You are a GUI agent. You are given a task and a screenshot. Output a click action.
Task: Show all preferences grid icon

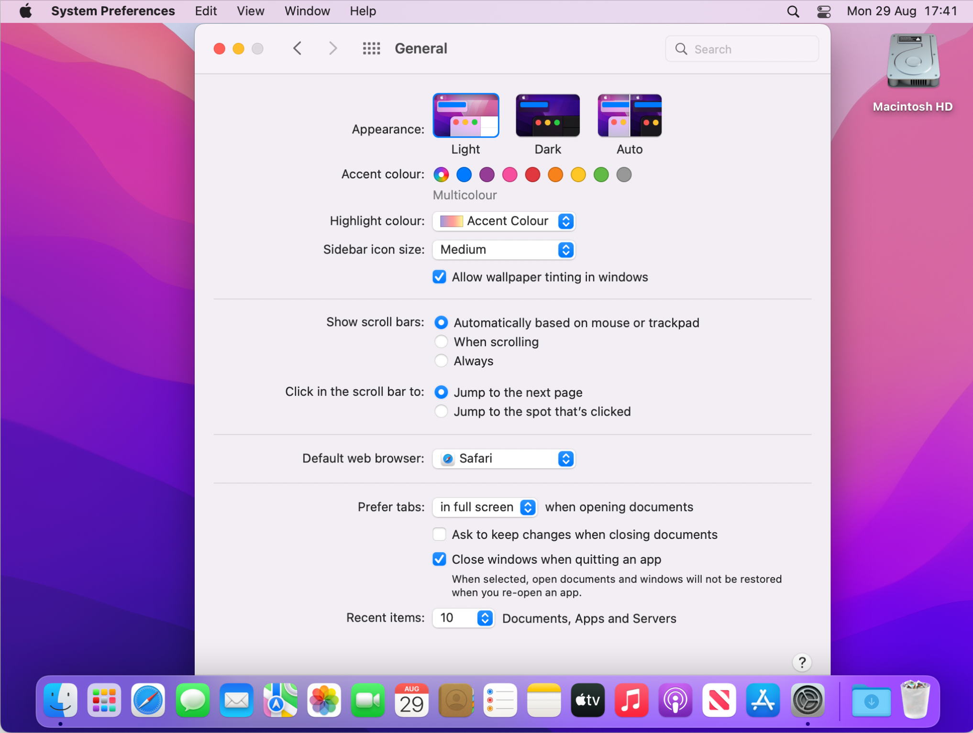click(x=371, y=48)
